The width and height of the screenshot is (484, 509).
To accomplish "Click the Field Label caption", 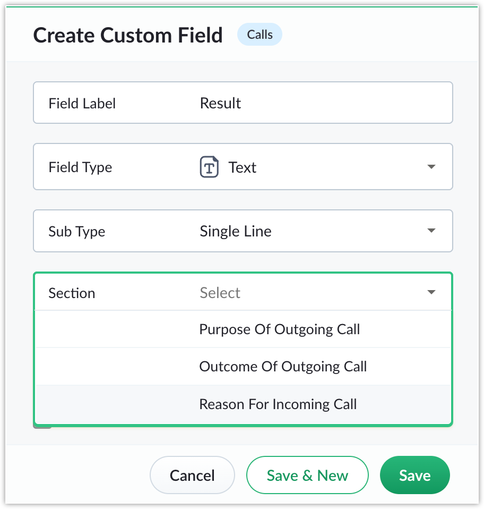I will point(82,104).
